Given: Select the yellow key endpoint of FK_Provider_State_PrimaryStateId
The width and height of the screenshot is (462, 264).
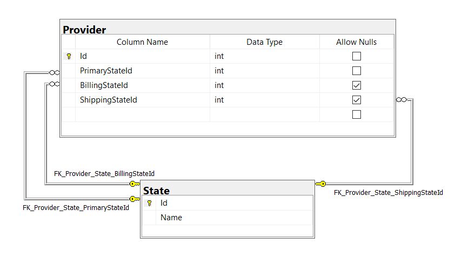Looking at the screenshot, I should click(133, 199).
